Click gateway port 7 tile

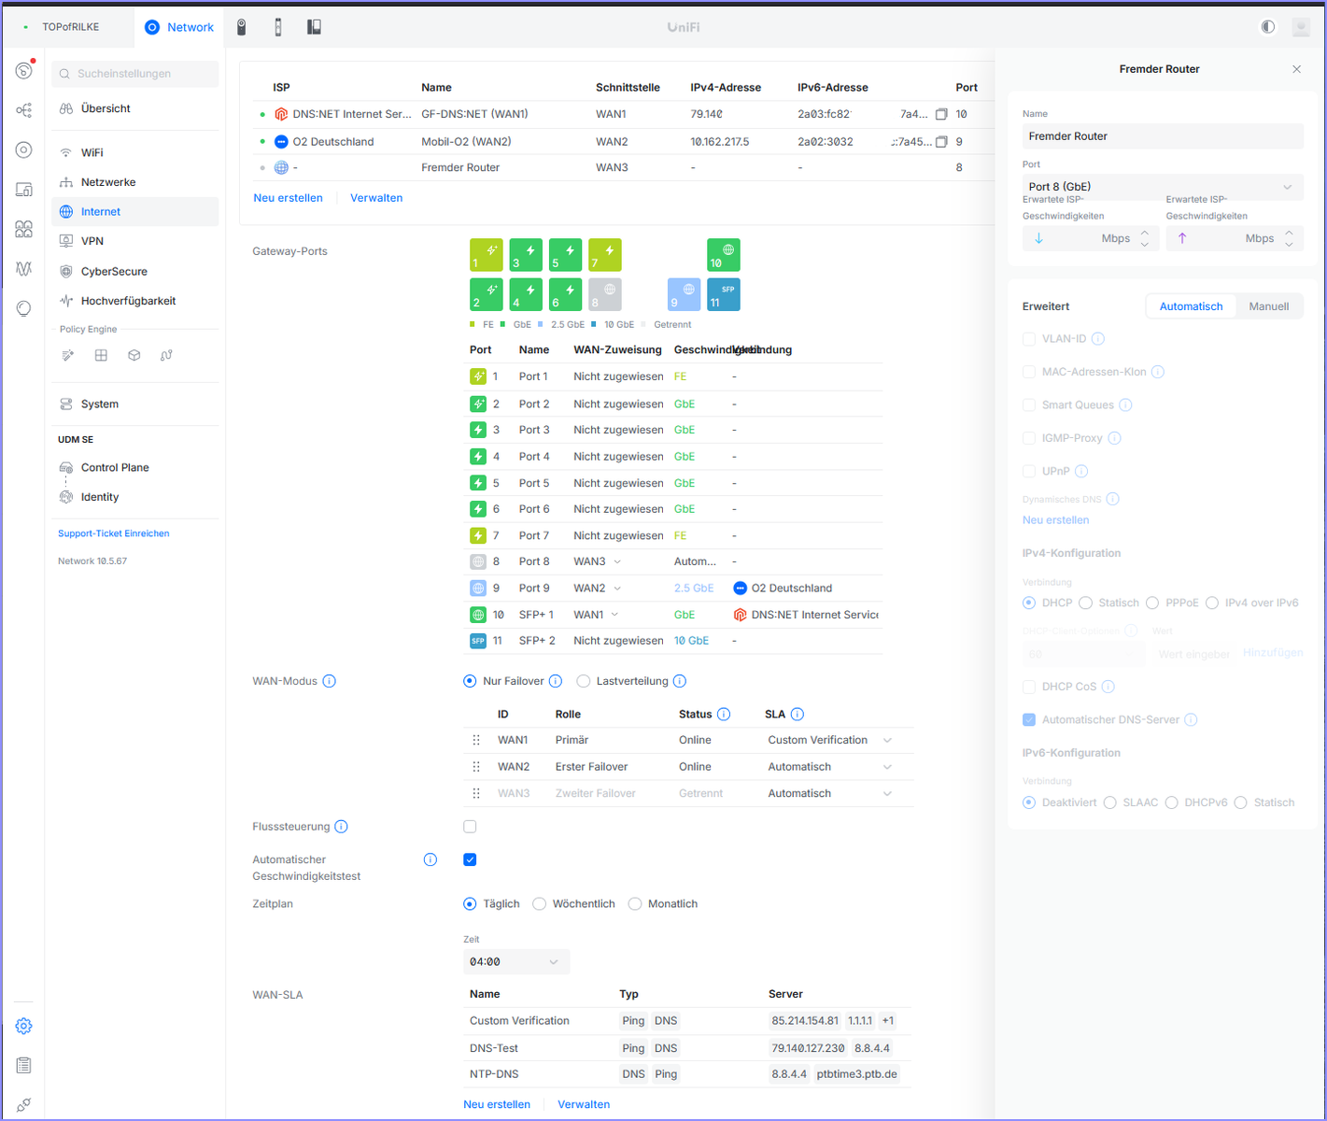coord(605,255)
